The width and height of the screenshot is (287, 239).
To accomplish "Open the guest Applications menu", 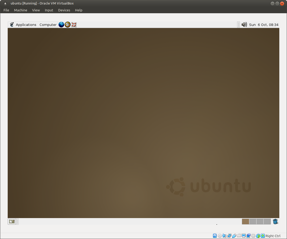I will [26, 25].
